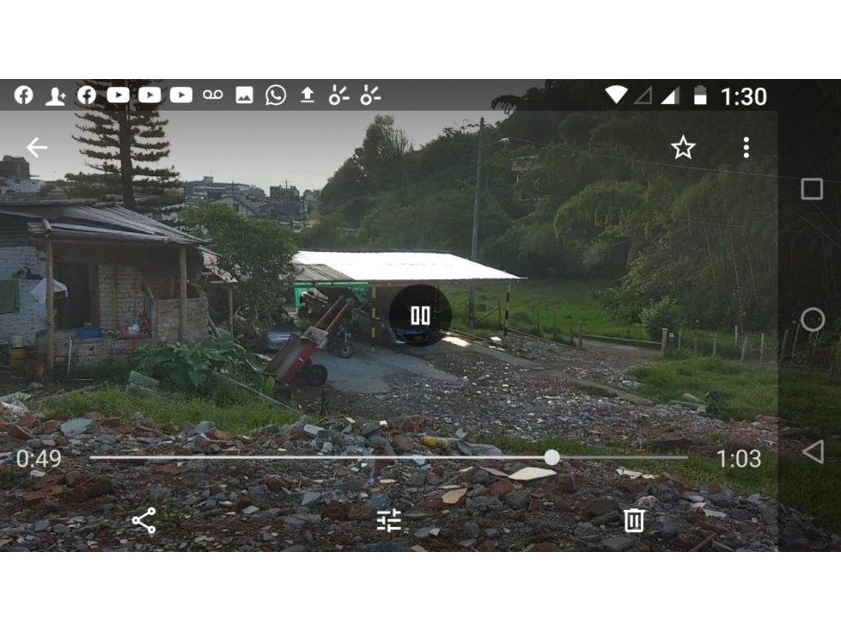Click the elapsed time 0:49

[x=39, y=458]
